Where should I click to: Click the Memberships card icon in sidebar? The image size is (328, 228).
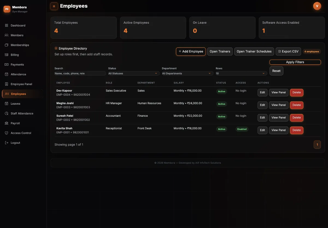point(7,45)
